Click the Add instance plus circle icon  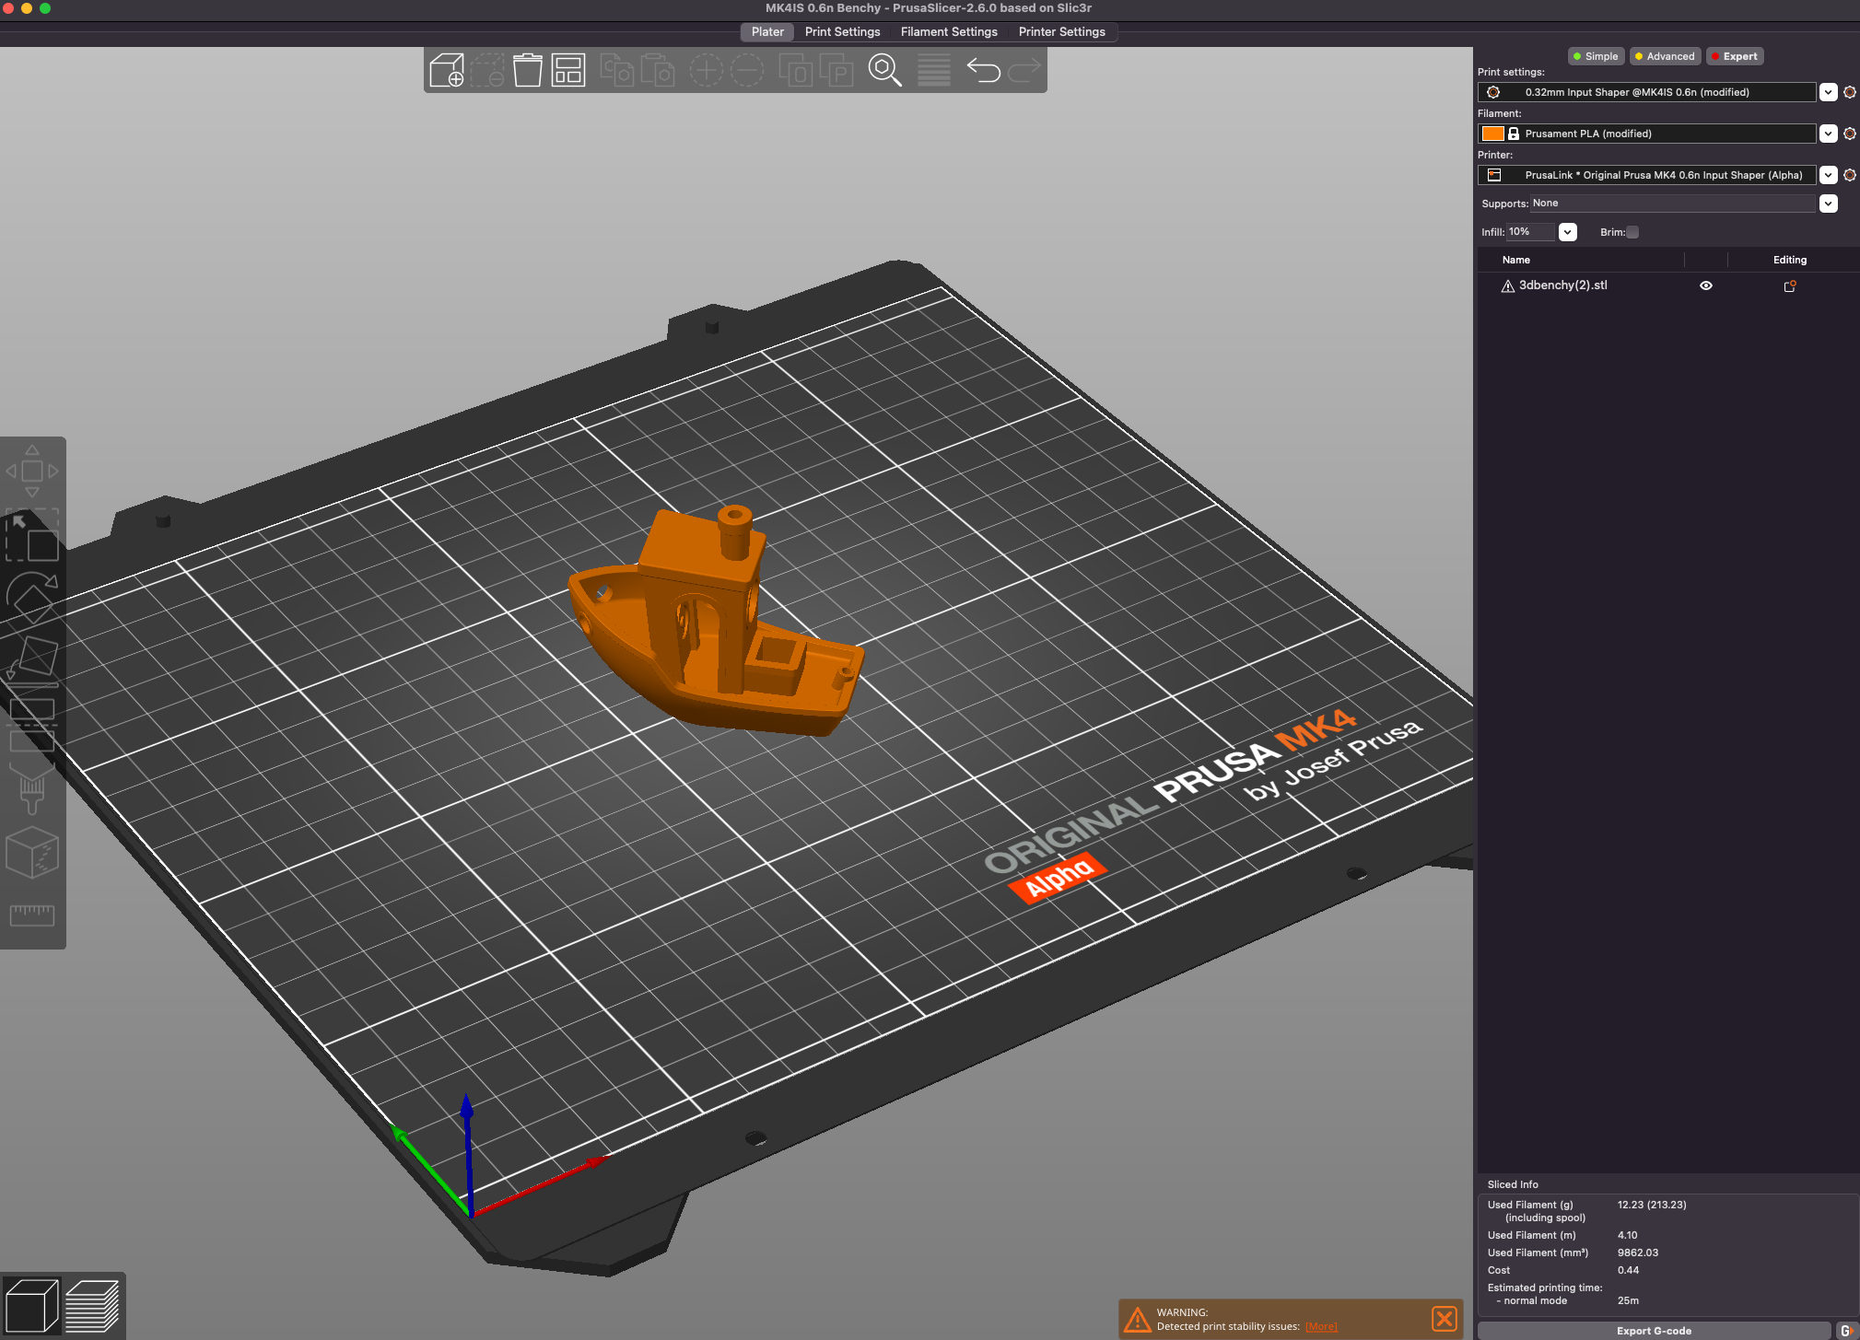(x=707, y=70)
